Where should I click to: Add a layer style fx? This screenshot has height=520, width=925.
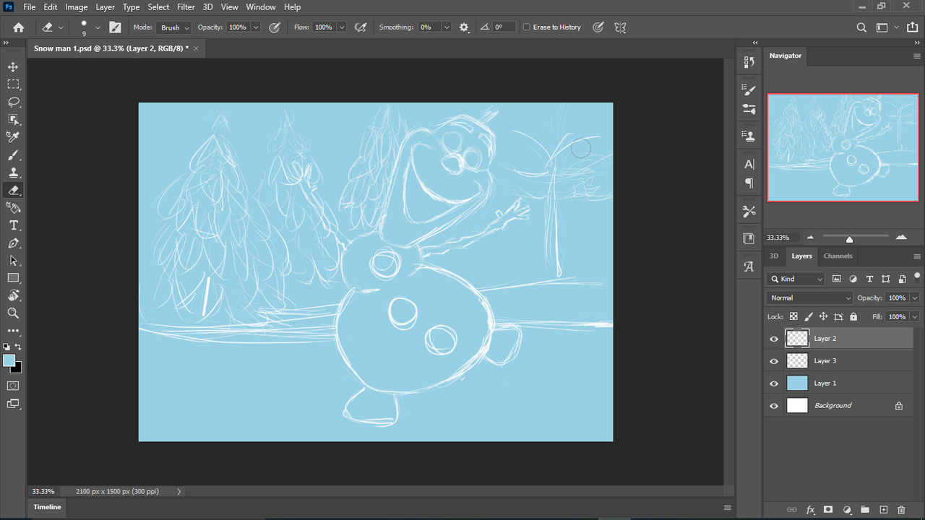[810, 510]
